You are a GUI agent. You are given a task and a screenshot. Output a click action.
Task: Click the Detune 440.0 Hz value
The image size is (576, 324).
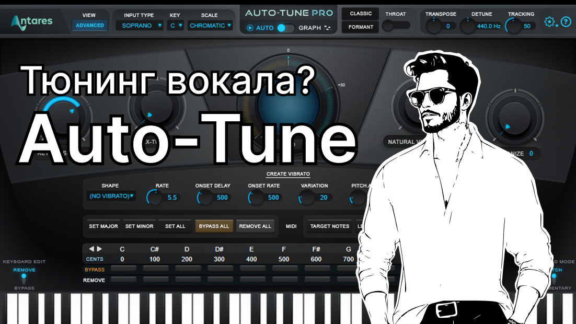pos(489,26)
